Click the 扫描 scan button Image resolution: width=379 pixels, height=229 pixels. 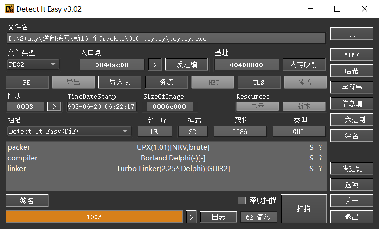click(303, 209)
